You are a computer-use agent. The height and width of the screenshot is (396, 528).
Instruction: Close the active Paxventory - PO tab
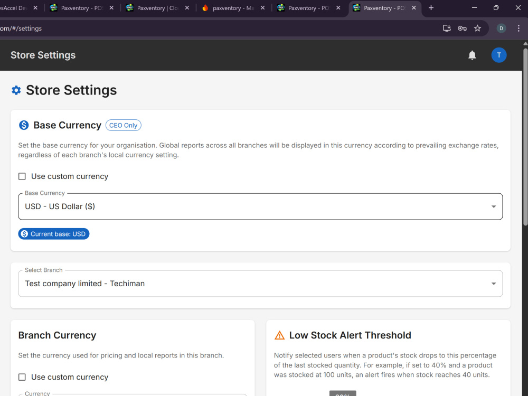coord(414,8)
